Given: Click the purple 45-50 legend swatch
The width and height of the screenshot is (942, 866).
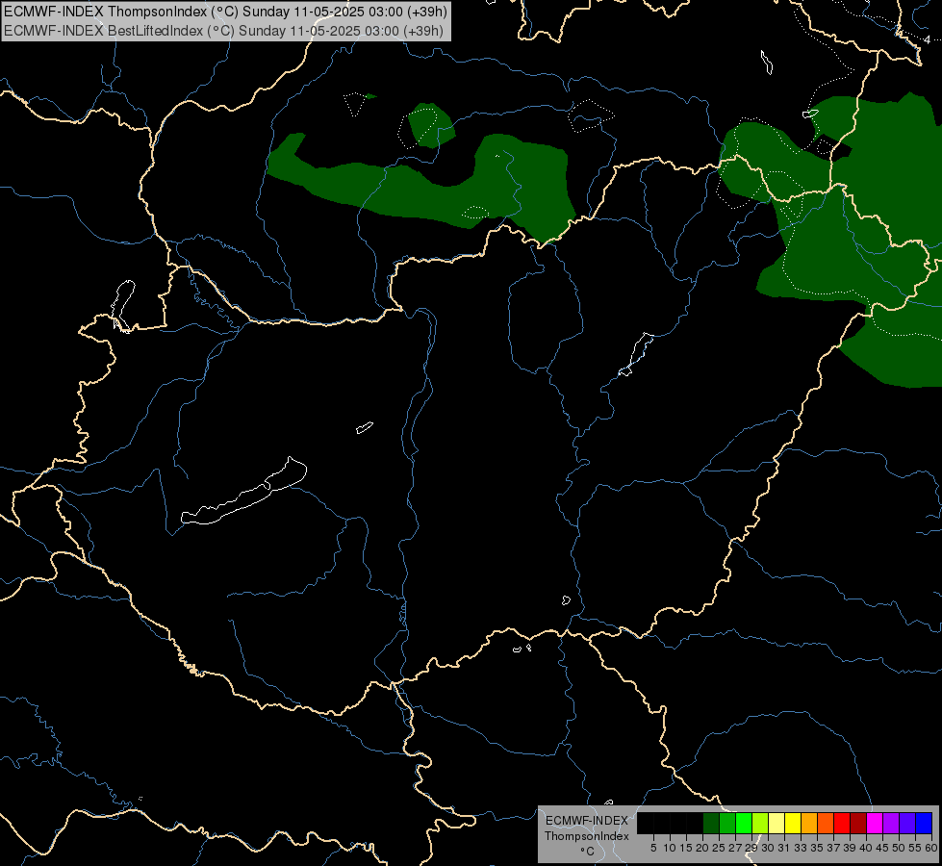Looking at the screenshot, I should pos(891,823).
